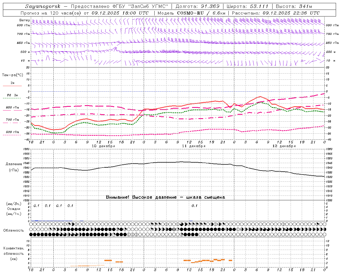Click the '12 декабря' date label
This screenshot has width=340, height=272.
tap(284, 146)
